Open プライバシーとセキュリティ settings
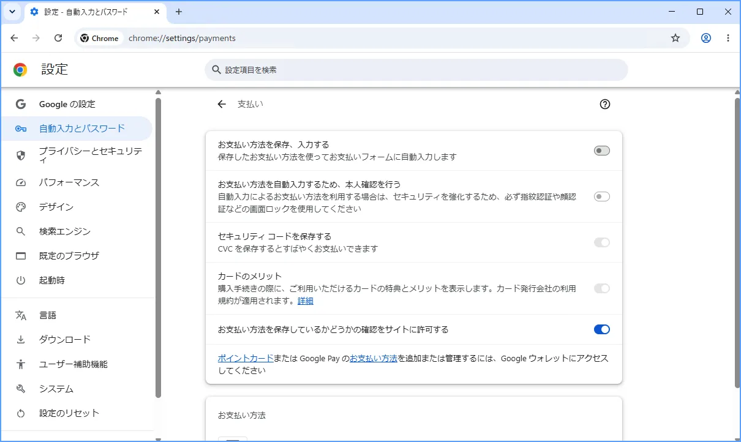This screenshot has width=741, height=442. point(77,155)
